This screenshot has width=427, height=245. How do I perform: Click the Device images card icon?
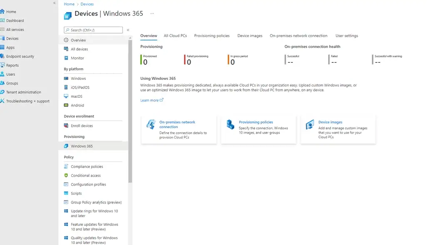(310, 124)
